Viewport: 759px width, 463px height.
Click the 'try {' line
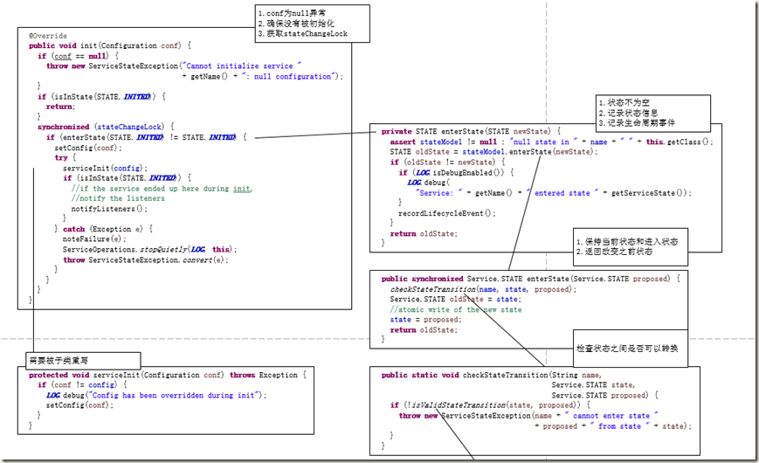click(66, 158)
